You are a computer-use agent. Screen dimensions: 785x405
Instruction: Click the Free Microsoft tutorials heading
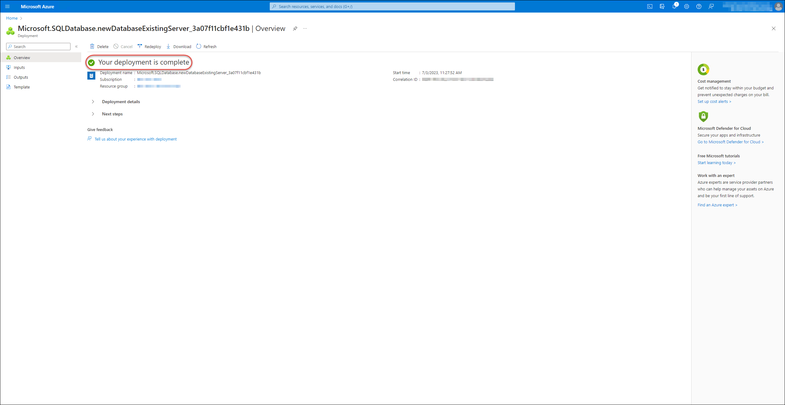pos(718,156)
